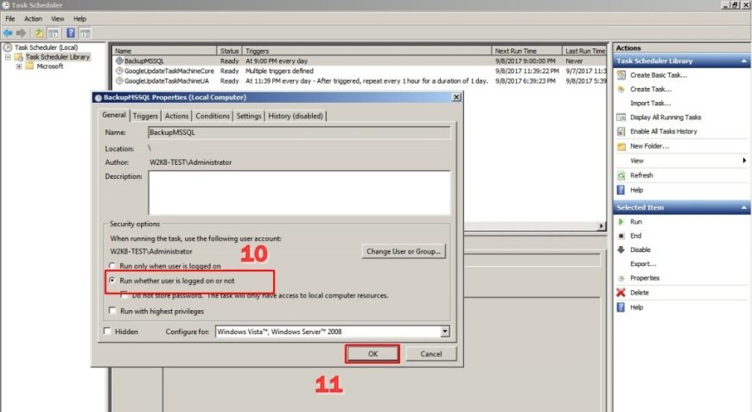Switch to the Actions tab in dialog

pos(176,116)
